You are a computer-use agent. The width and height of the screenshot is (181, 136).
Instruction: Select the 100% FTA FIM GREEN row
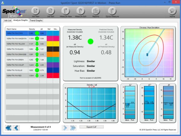click(33, 60)
